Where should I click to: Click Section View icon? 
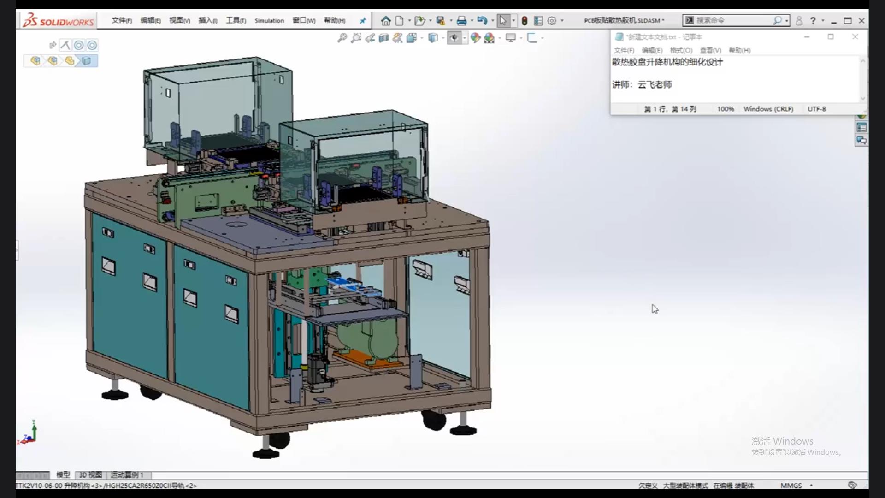coord(383,38)
